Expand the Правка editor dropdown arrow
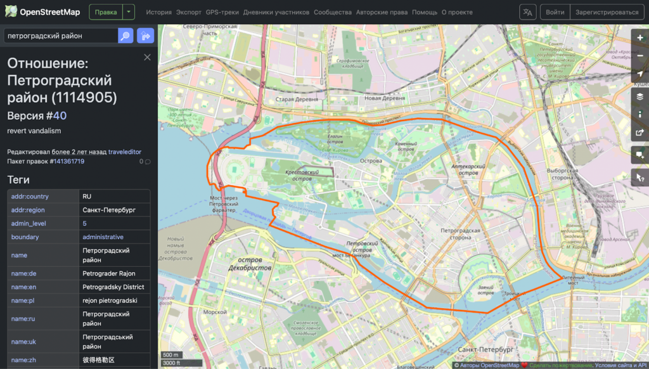Screen dimensions: 649x369 click(x=129, y=12)
